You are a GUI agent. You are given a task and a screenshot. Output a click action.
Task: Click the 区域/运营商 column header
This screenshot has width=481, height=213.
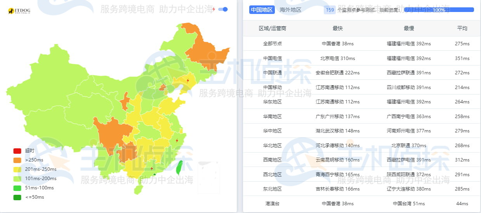point(273,28)
